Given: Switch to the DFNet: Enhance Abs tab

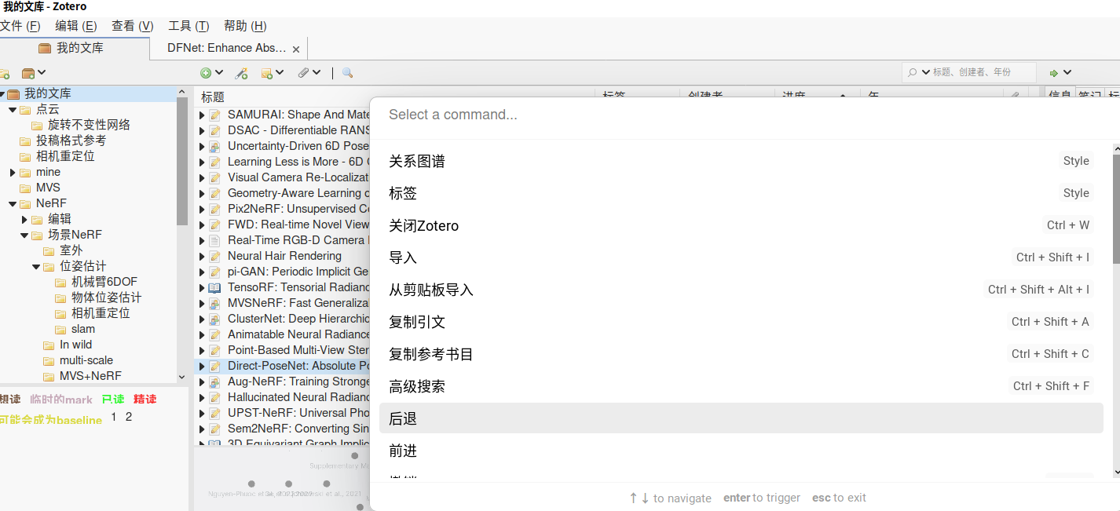Looking at the screenshot, I should pos(228,47).
